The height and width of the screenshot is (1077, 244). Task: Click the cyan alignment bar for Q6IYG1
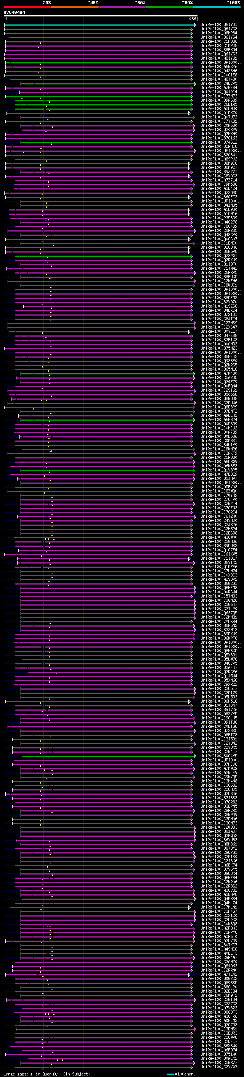point(100,25)
